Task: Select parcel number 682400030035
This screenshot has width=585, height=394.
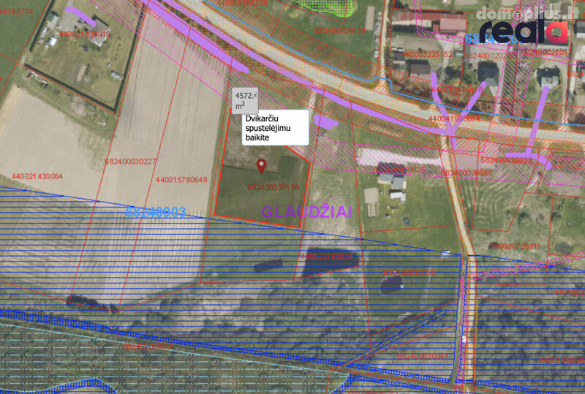Action: coord(399,170)
